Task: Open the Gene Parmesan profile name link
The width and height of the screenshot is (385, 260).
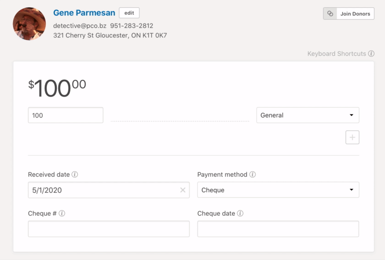Action: tap(84, 13)
